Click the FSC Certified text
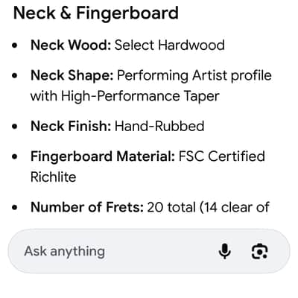The height and width of the screenshot is (298, 298). pos(222,156)
